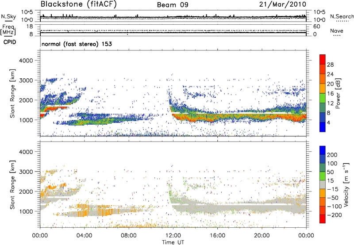The height and width of the screenshot is (245, 354).
Task: Click the '04:00' time tick label
Action: click(85, 236)
